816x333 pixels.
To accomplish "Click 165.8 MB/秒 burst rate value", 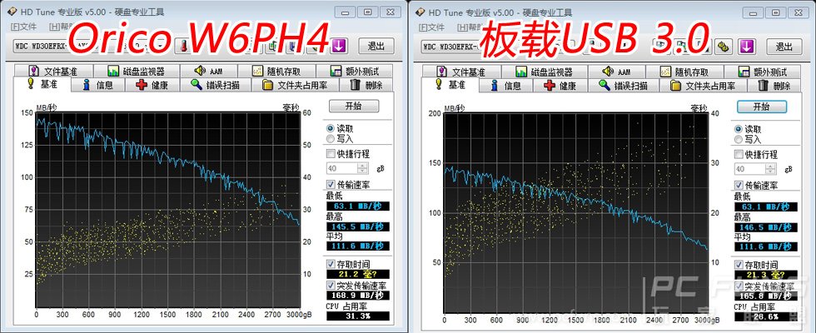I will point(765,296).
